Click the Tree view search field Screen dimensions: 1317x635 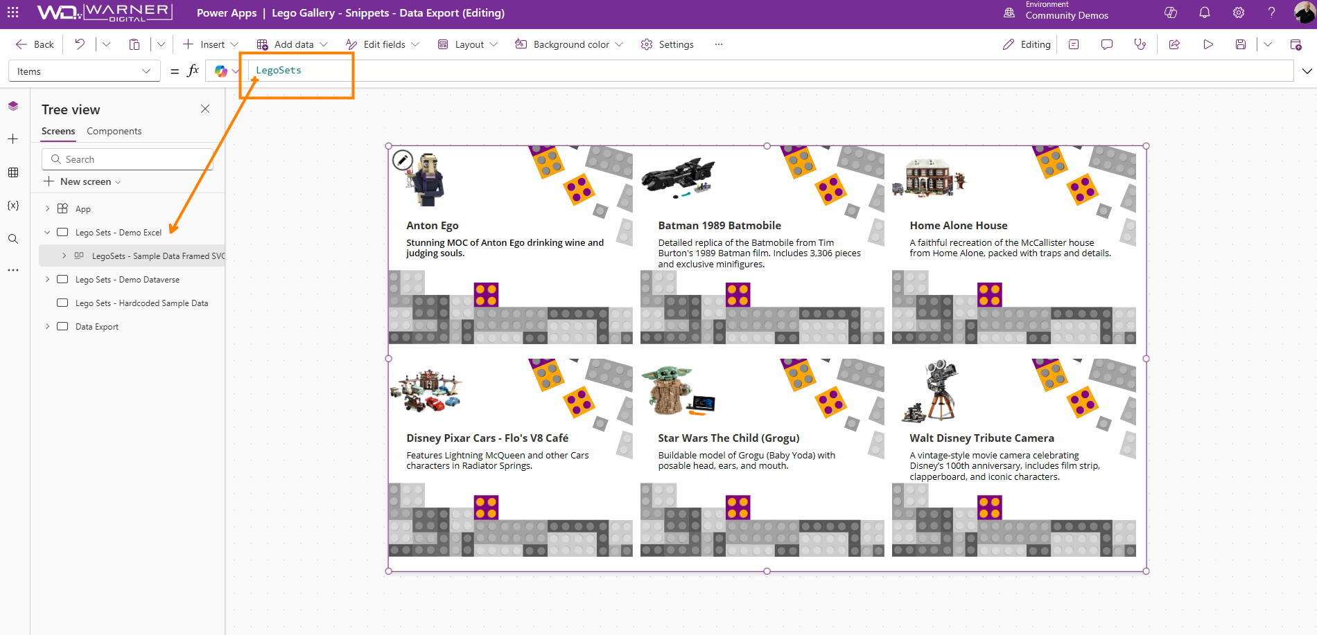(x=128, y=159)
